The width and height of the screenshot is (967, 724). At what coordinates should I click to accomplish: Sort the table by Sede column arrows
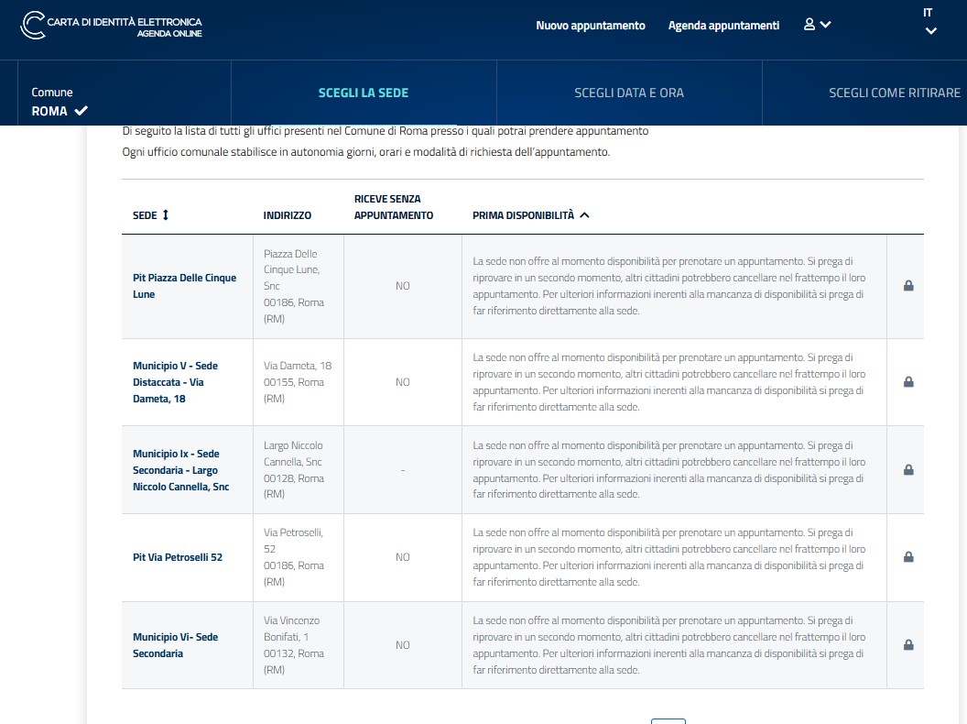[x=165, y=214]
